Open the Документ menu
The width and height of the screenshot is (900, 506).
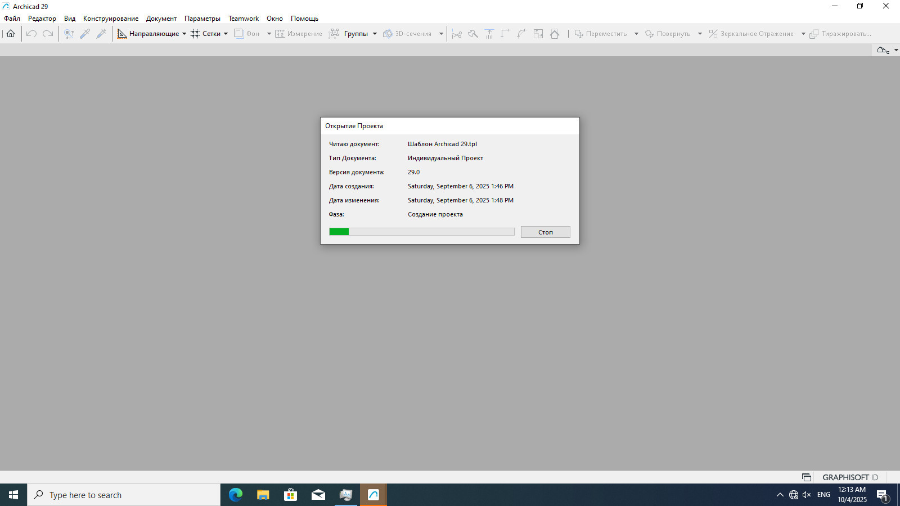161,19
